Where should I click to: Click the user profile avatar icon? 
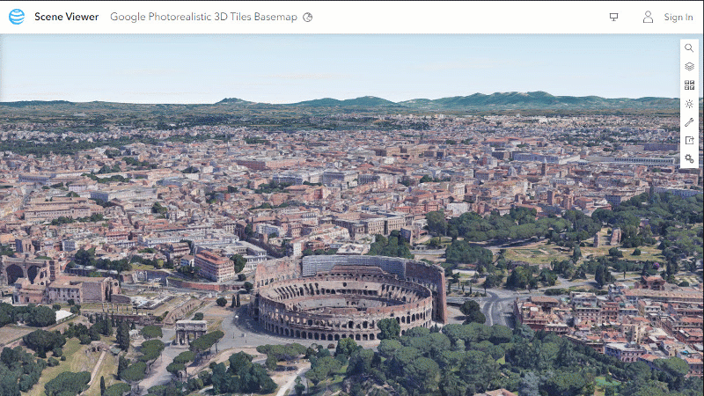tap(648, 17)
